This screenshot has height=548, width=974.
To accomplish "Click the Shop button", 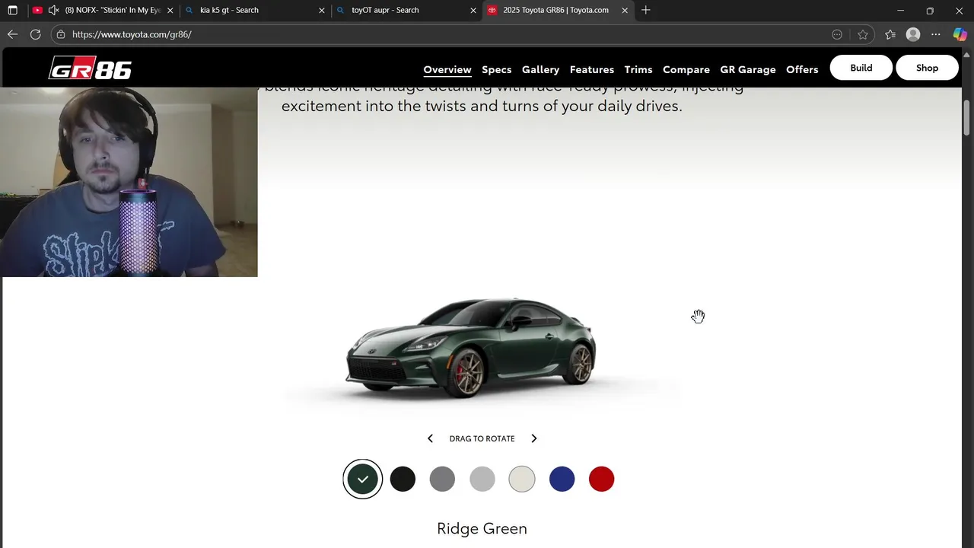I will pos(927,68).
